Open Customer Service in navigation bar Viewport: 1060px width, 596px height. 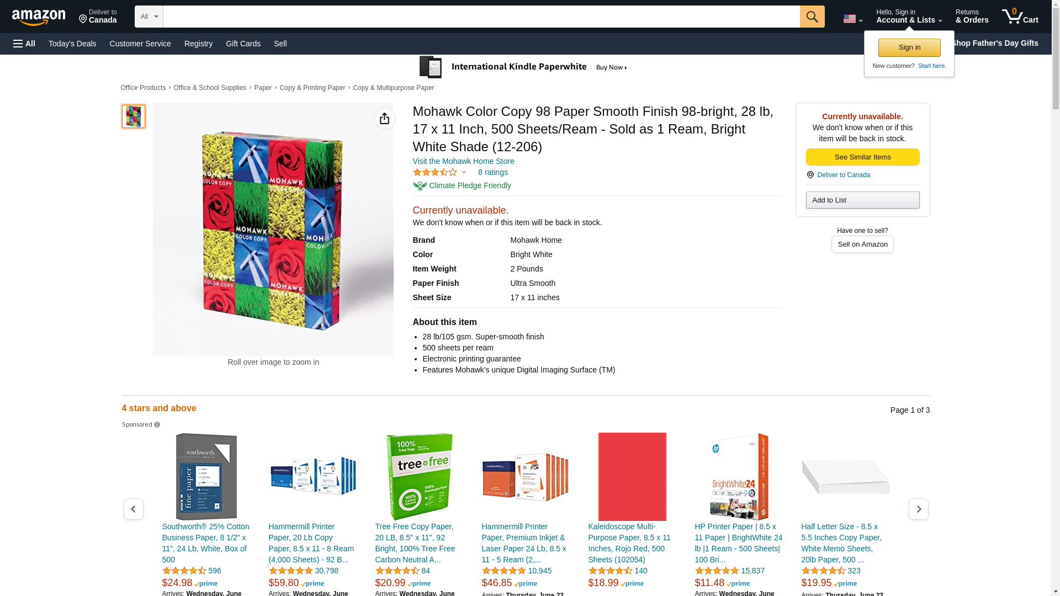click(x=140, y=44)
